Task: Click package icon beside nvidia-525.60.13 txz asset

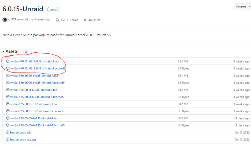Action: click(x=8, y=104)
